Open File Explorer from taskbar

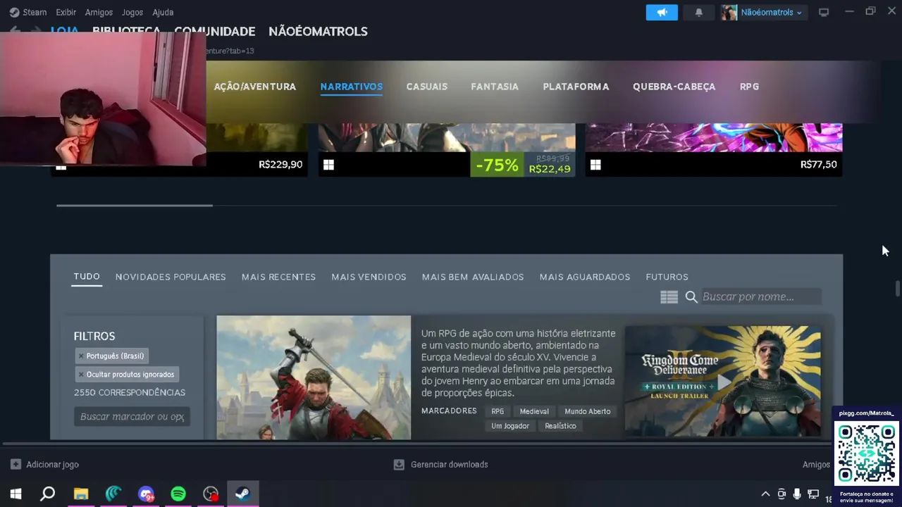pos(81,494)
